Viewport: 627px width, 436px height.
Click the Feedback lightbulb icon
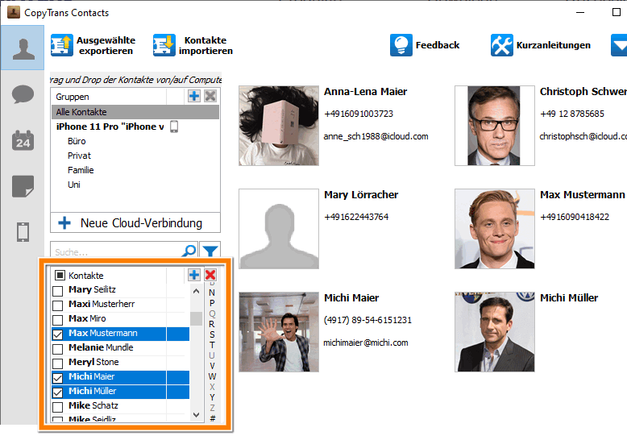[401, 45]
